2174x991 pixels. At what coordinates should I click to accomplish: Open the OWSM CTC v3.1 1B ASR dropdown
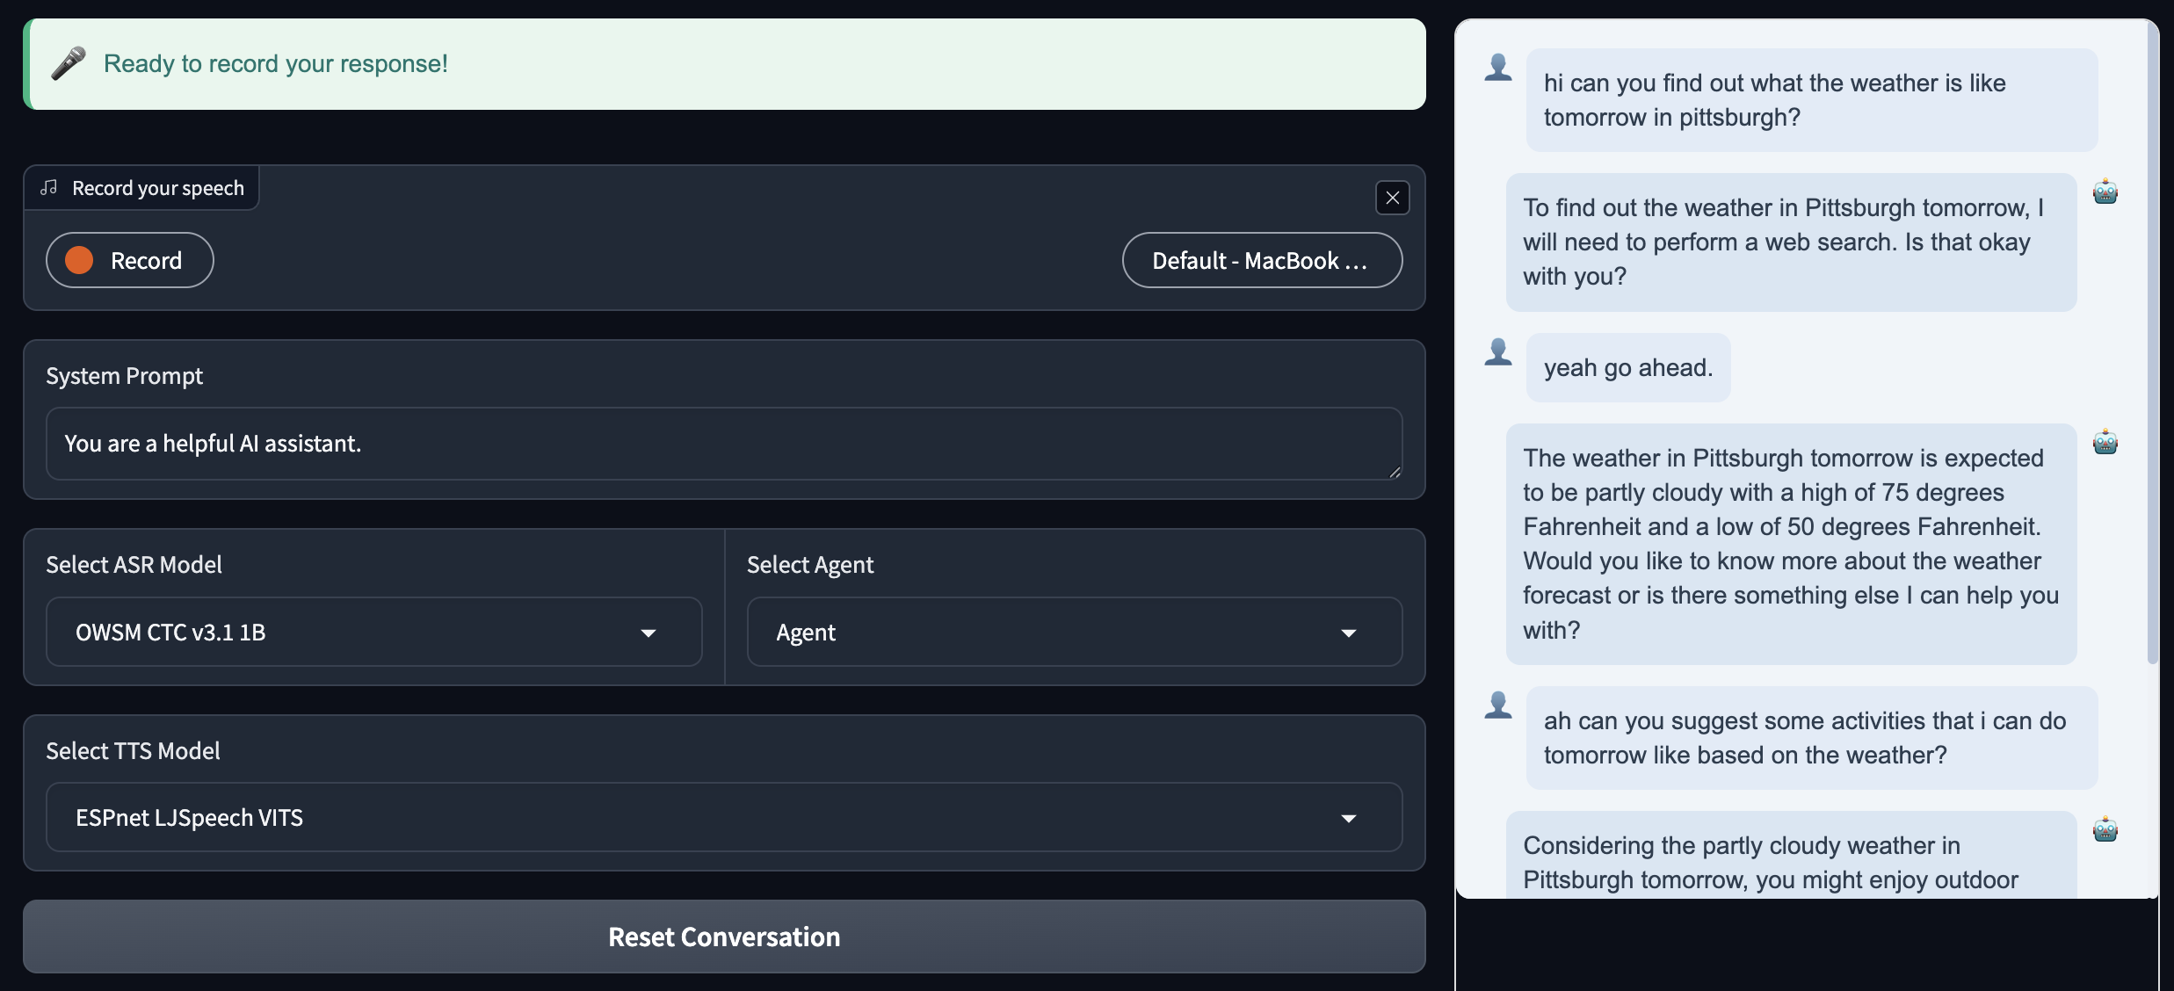[x=373, y=632]
